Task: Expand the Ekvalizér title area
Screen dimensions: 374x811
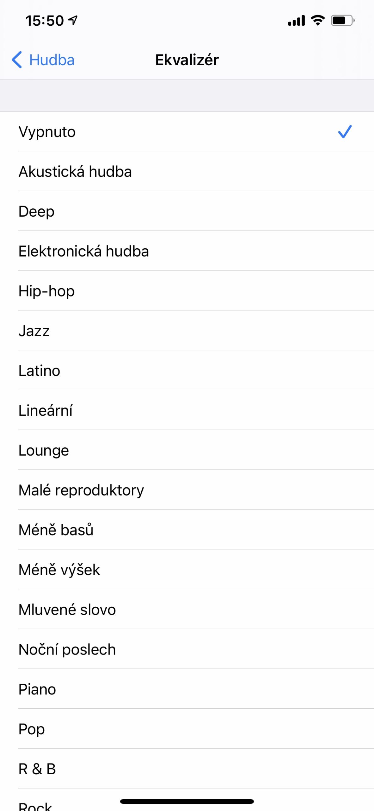Action: pos(187,60)
